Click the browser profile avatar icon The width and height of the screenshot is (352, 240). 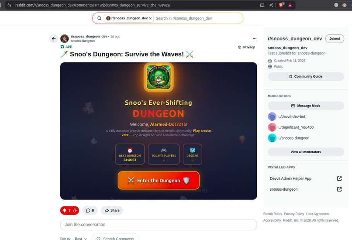[x=345, y=5]
